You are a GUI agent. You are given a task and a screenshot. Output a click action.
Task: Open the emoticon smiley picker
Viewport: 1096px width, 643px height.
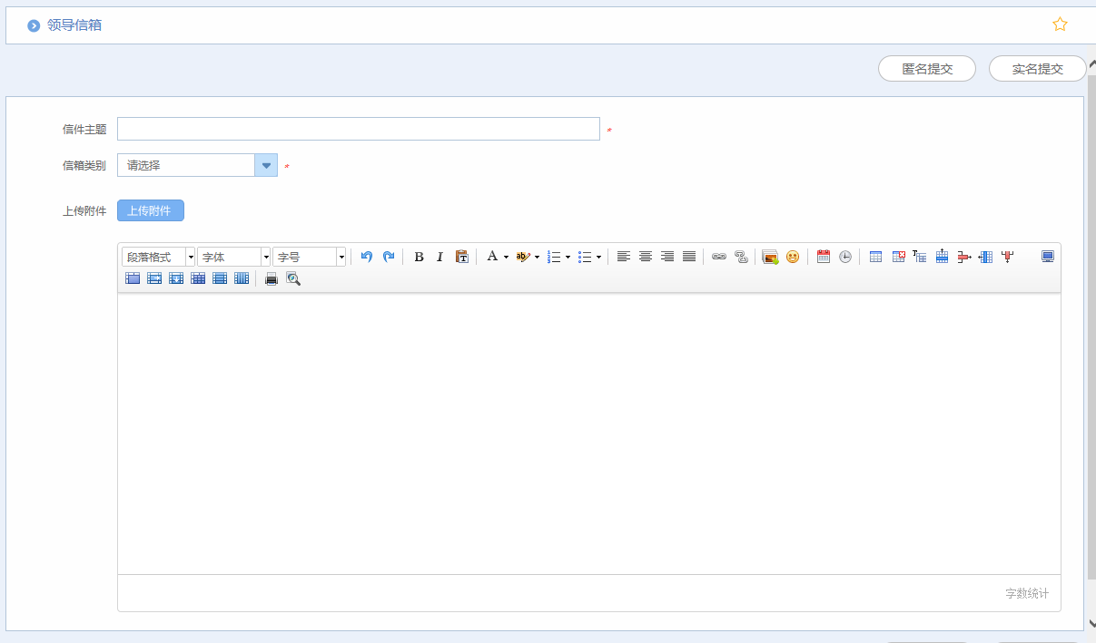tap(793, 257)
